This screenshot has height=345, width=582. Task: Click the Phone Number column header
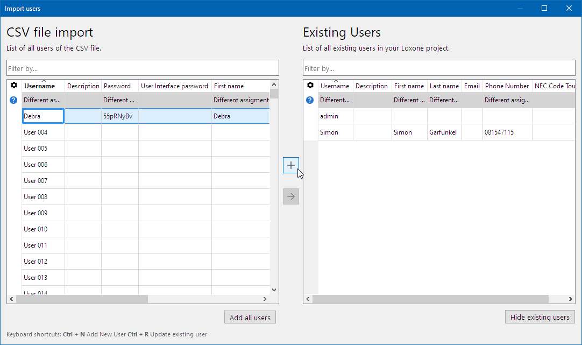click(507, 86)
